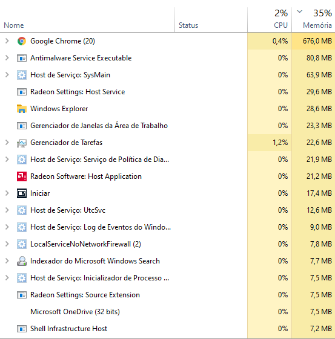The height and width of the screenshot is (339, 335).
Task: Expand the LocalServiceNoNetworkFirewall group
Action: click(x=7, y=244)
